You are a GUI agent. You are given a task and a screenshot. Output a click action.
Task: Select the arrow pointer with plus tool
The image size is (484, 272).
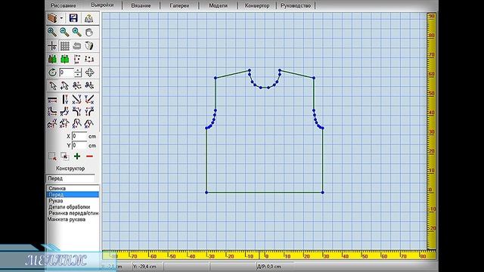pos(64,85)
